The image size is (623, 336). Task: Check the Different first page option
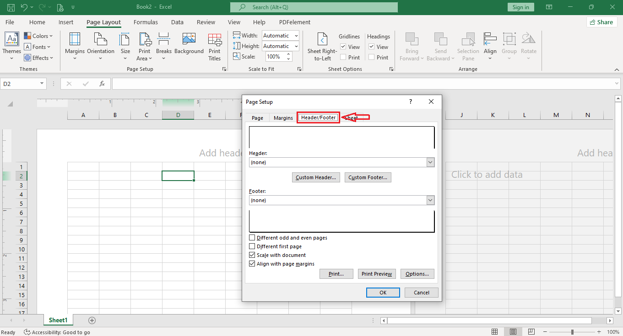point(252,246)
